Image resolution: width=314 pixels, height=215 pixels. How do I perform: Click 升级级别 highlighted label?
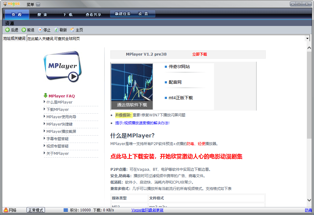(123, 115)
